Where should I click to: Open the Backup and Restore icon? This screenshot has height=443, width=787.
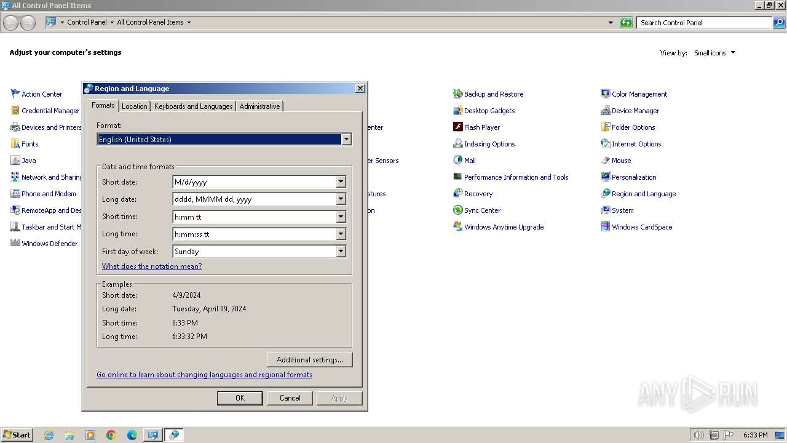tap(457, 94)
